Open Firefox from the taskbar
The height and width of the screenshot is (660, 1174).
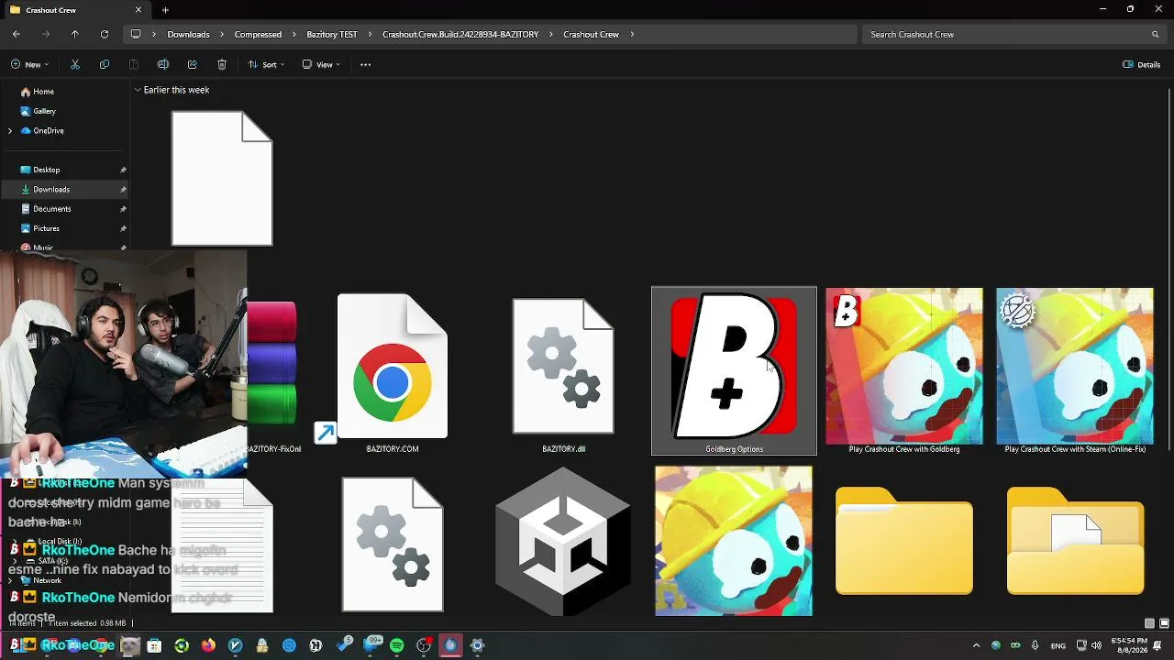click(208, 645)
